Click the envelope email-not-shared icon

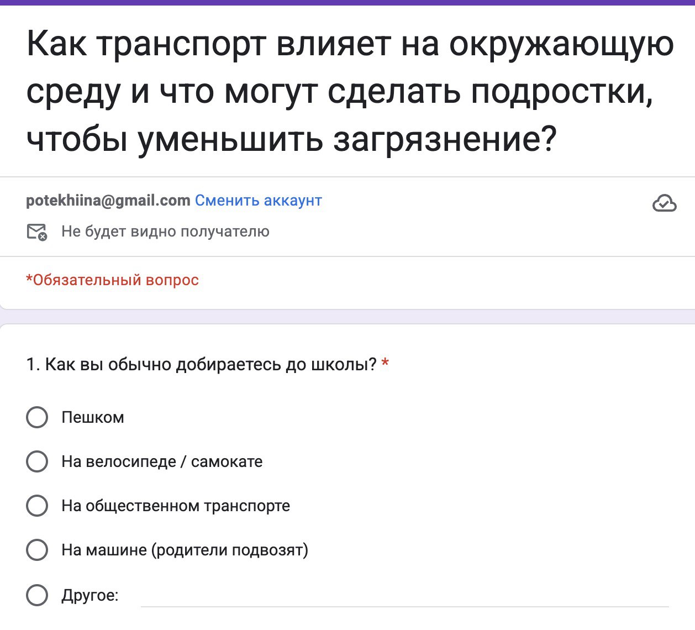[x=37, y=232]
